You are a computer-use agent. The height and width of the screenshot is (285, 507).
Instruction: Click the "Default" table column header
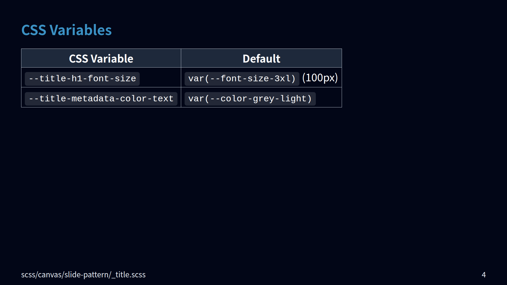pos(261,59)
